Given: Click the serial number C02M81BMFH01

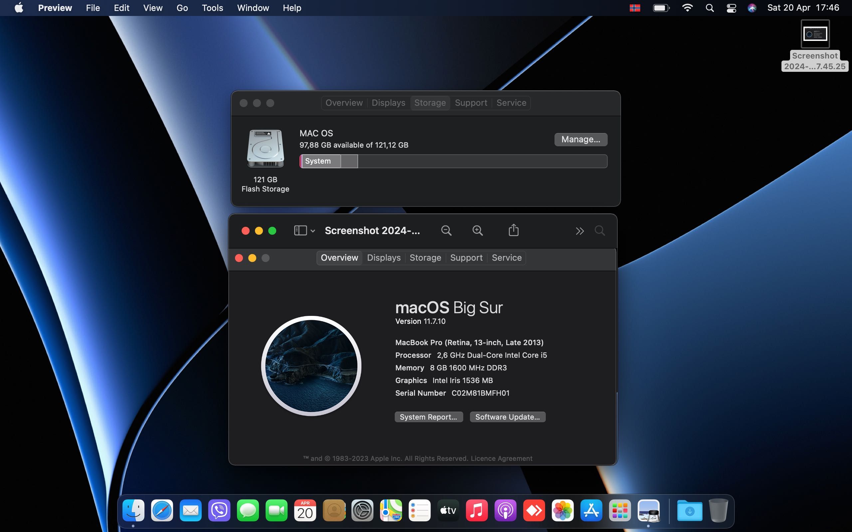Looking at the screenshot, I should [480, 393].
